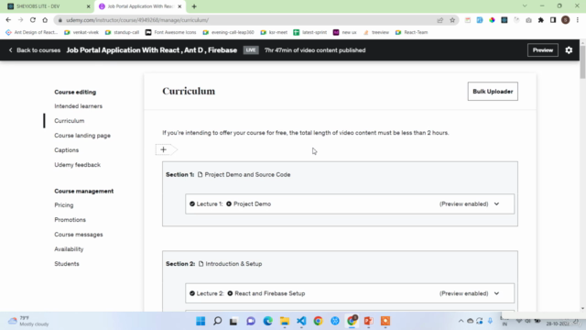Open the side panel icon in toolbar
586x330 pixels.
553,20
